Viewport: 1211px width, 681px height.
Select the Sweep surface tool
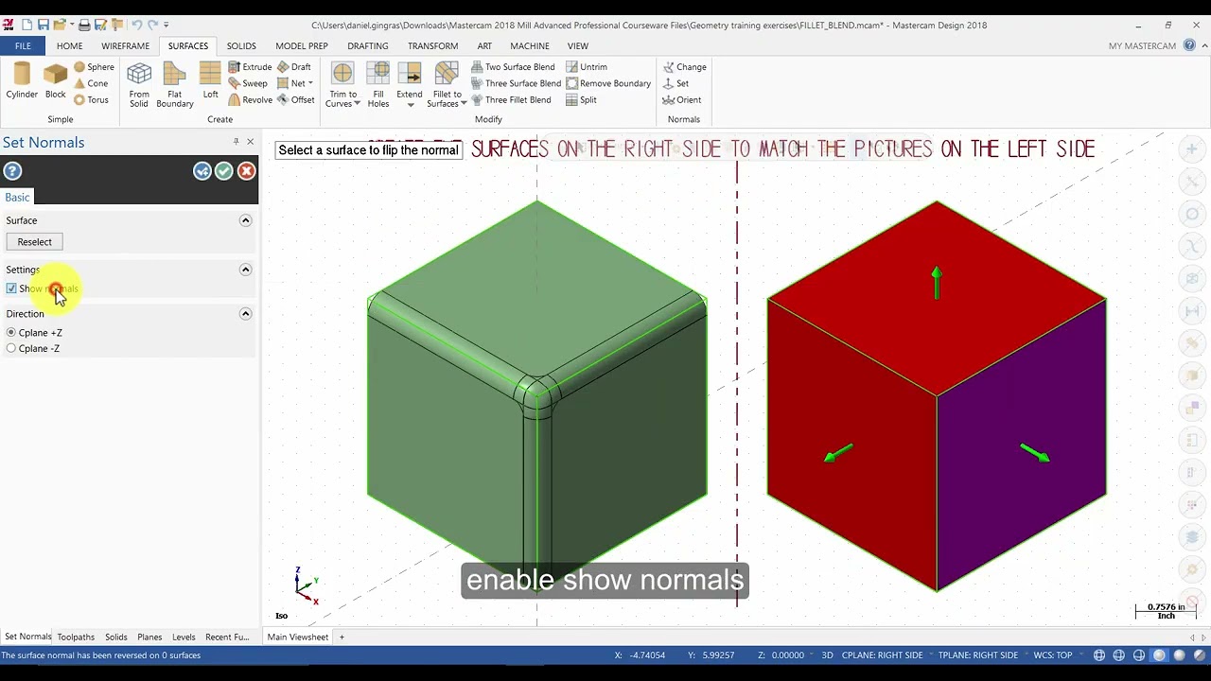coord(248,83)
